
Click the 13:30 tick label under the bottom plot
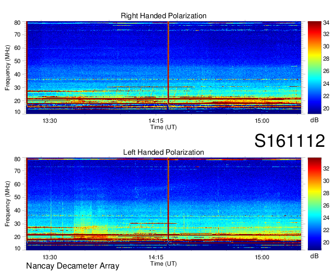tap(50, 257)
